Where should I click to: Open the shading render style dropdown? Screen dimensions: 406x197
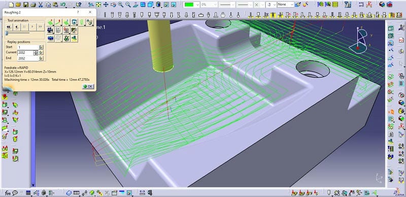click(x=158, y=5)
